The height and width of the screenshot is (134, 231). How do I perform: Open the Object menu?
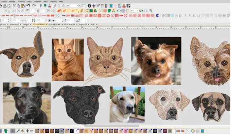[4, 1]
